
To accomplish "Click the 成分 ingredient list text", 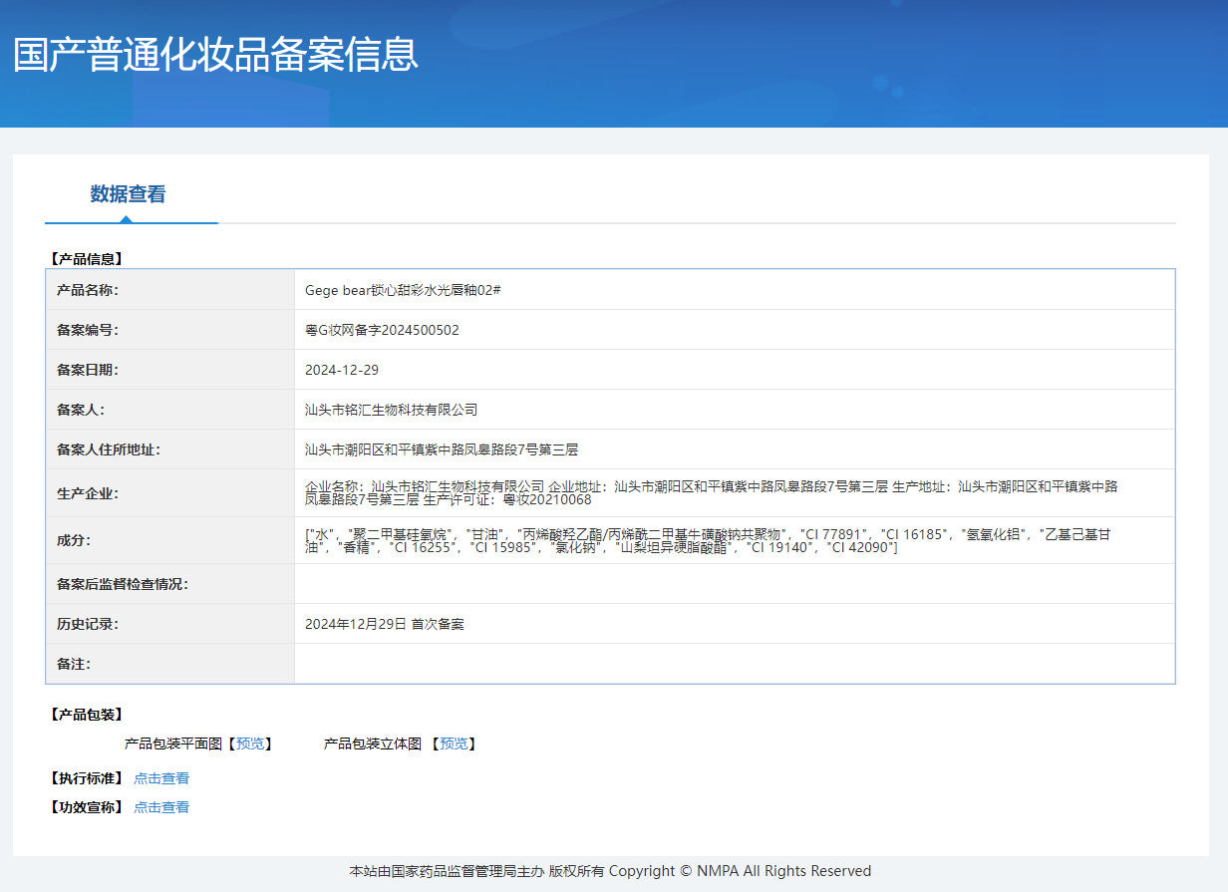I will 707,540.
